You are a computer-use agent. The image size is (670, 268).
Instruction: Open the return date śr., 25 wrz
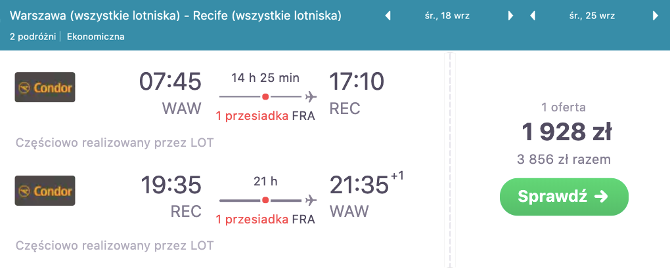594,16
